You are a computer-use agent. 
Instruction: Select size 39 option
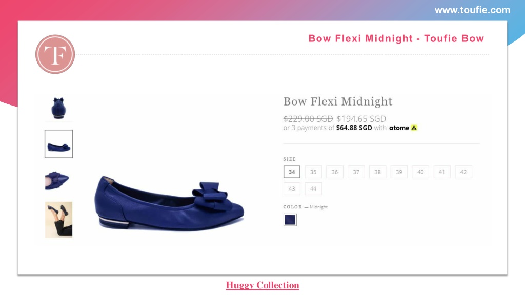tap(399, 172)
